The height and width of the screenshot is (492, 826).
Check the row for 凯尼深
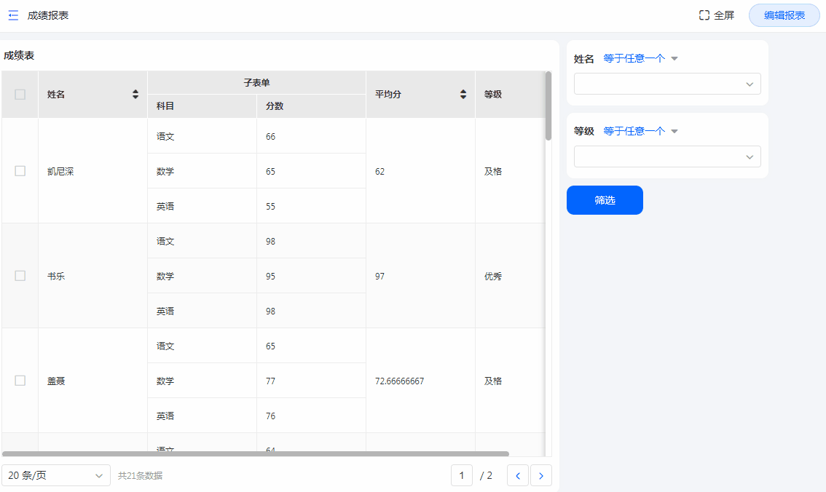tap(20, 171)
